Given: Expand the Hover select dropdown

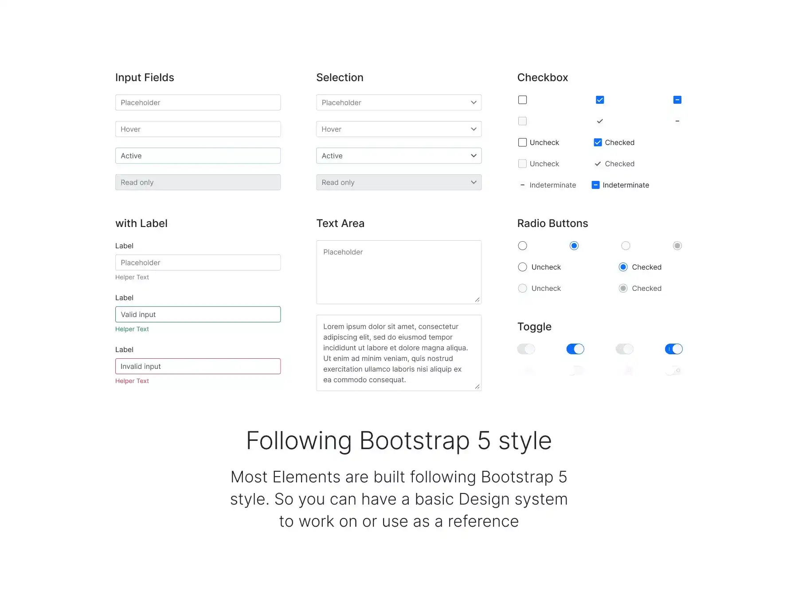Looking at the screenshot, I should click(399, 129).
